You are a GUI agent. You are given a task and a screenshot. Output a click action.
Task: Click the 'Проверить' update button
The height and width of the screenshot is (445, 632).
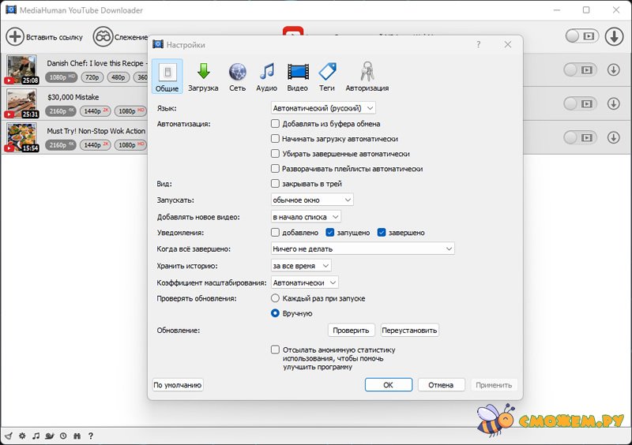click(x=350, y=331)
